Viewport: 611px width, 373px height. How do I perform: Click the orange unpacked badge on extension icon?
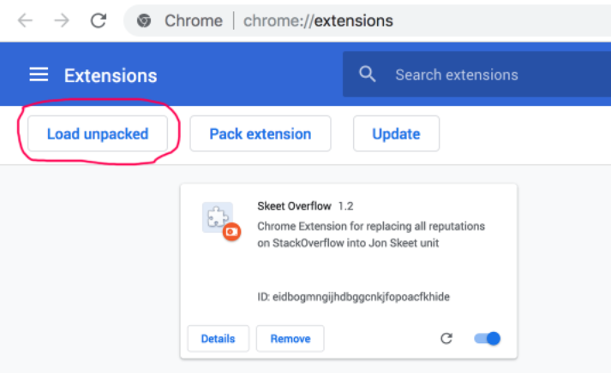point(232,232)
